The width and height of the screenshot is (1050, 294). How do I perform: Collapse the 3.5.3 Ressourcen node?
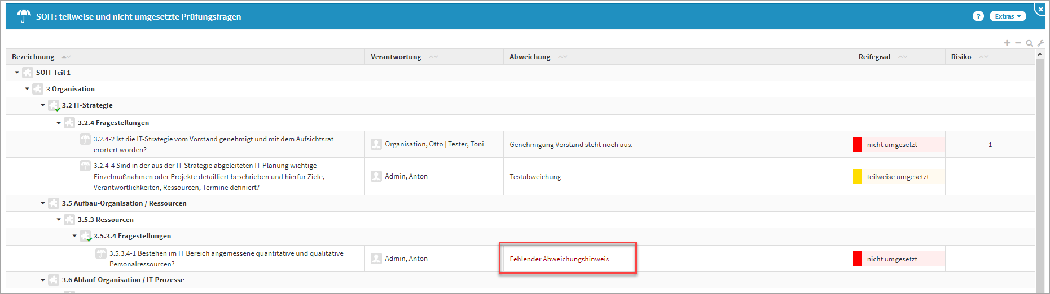tap(59, 220)
